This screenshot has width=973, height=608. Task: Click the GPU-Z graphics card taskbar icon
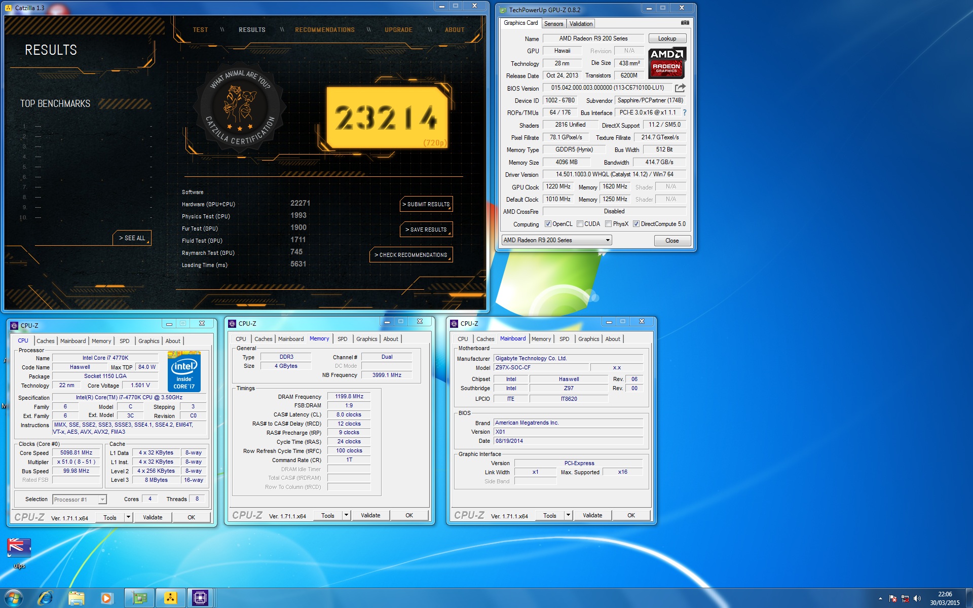click(139, 598)
